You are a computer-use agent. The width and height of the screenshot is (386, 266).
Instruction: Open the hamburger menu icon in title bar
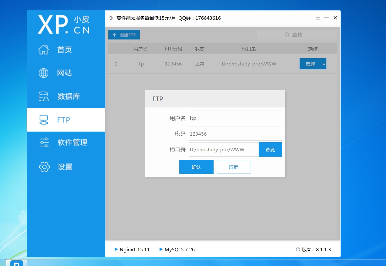tap(318, 18)
